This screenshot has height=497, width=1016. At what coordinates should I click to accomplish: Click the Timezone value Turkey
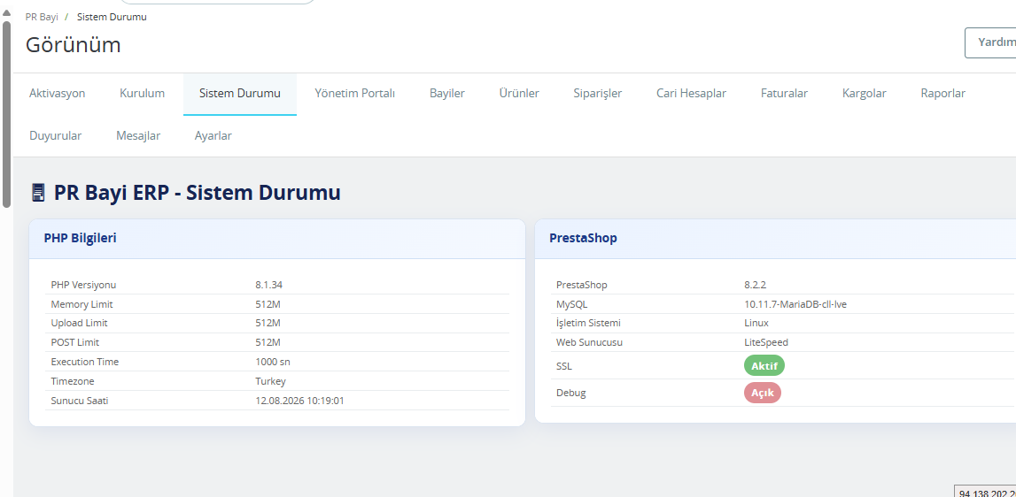270,381
